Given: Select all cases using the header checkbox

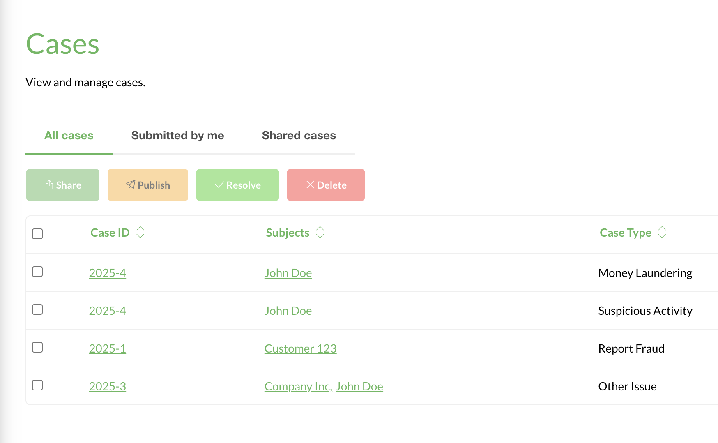Looking at the screenshot, I should (x=37, y=234).
